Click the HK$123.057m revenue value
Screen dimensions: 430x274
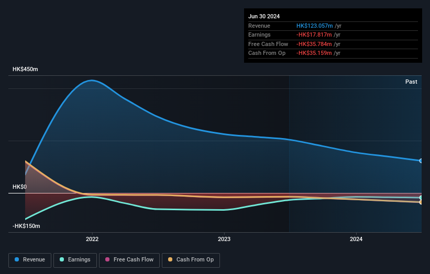click(x=315, y=26)
